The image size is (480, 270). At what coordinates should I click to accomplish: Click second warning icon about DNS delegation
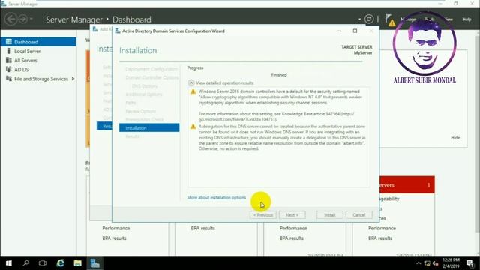coord(193,127)
